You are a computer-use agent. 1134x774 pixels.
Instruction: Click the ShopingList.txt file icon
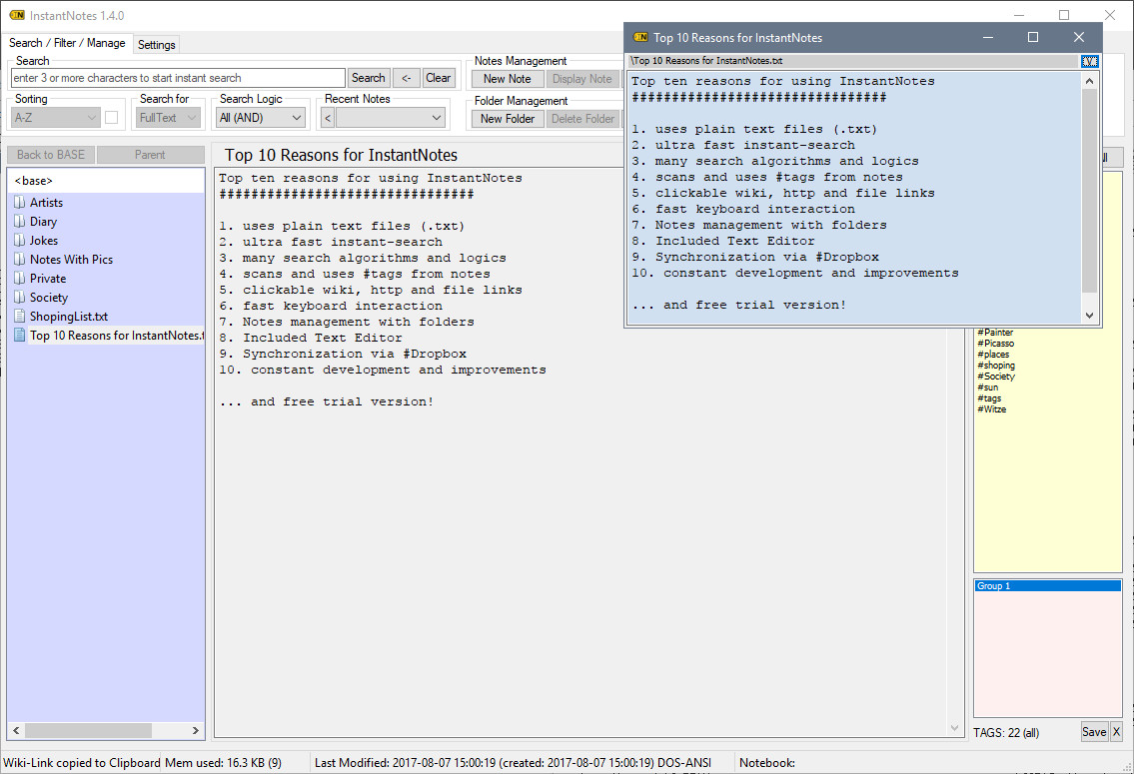pos(20,316)
